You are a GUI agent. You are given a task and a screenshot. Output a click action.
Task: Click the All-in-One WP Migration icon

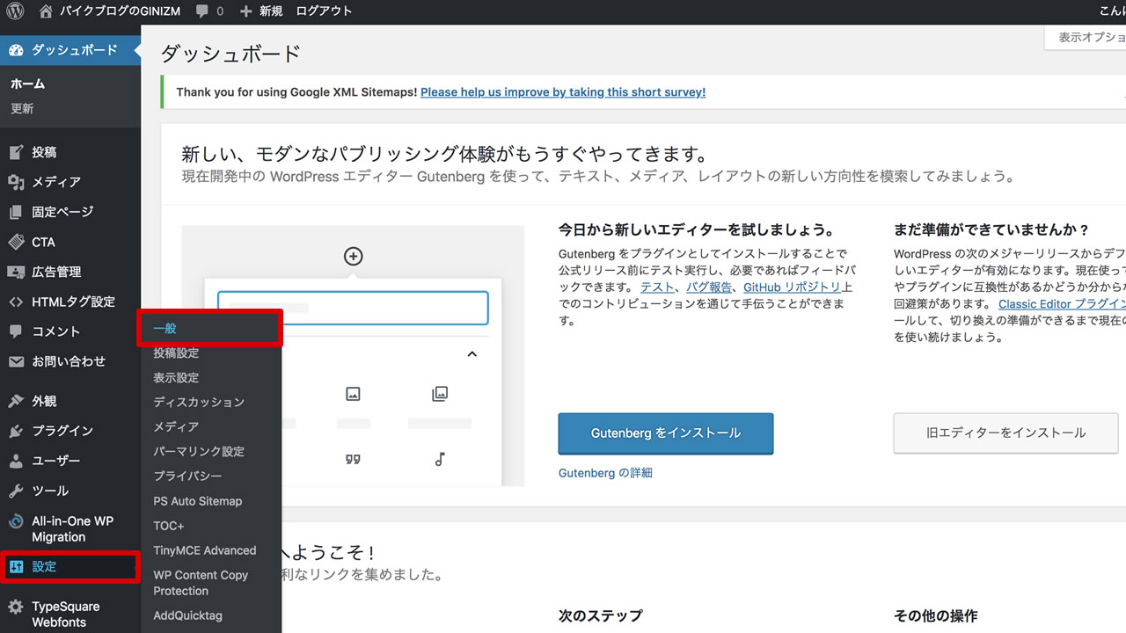click(x=16, y=521)
